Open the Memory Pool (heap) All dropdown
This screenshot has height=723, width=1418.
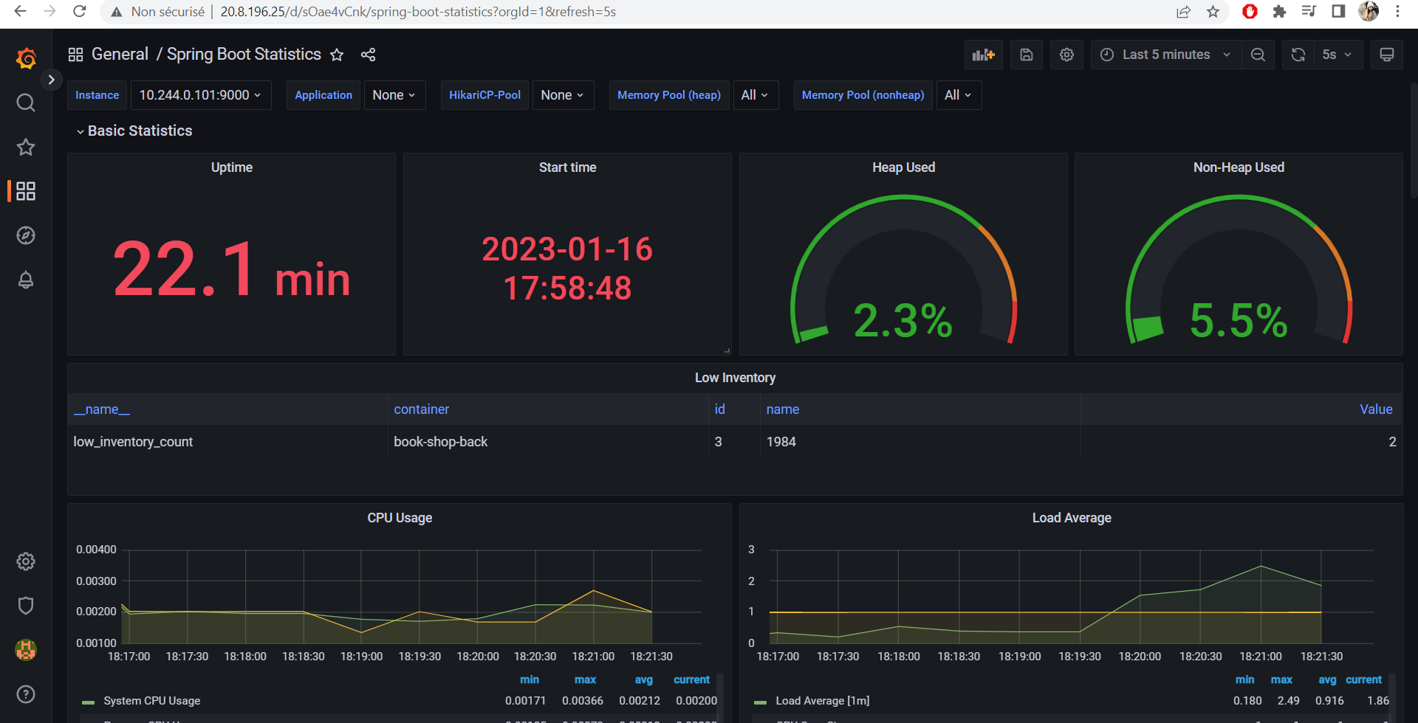[755, 95]
